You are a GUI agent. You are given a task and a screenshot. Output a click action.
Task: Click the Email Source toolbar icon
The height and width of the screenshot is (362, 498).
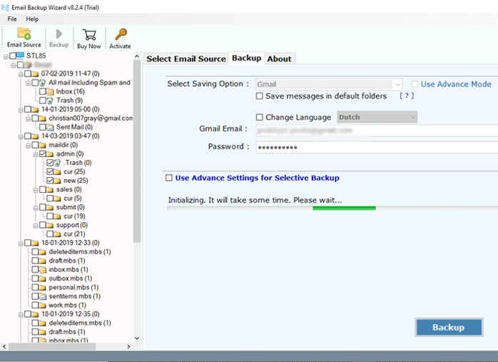24,34
